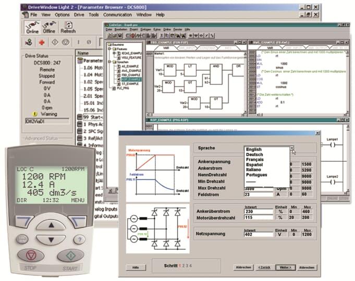The image size is (355, 281).
Task: Click the down arrow key on control panel
Action: (x=51, y=239)
